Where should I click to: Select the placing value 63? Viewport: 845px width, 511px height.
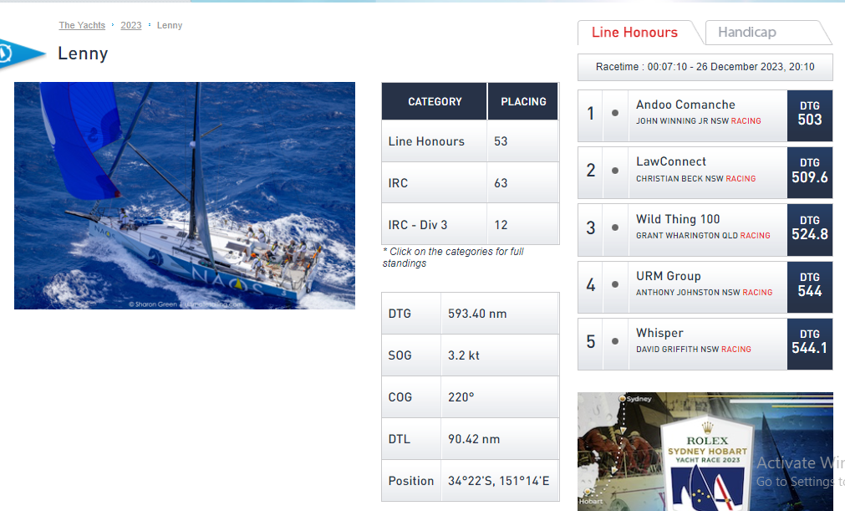pyautogui.click(x=501, y=183)
